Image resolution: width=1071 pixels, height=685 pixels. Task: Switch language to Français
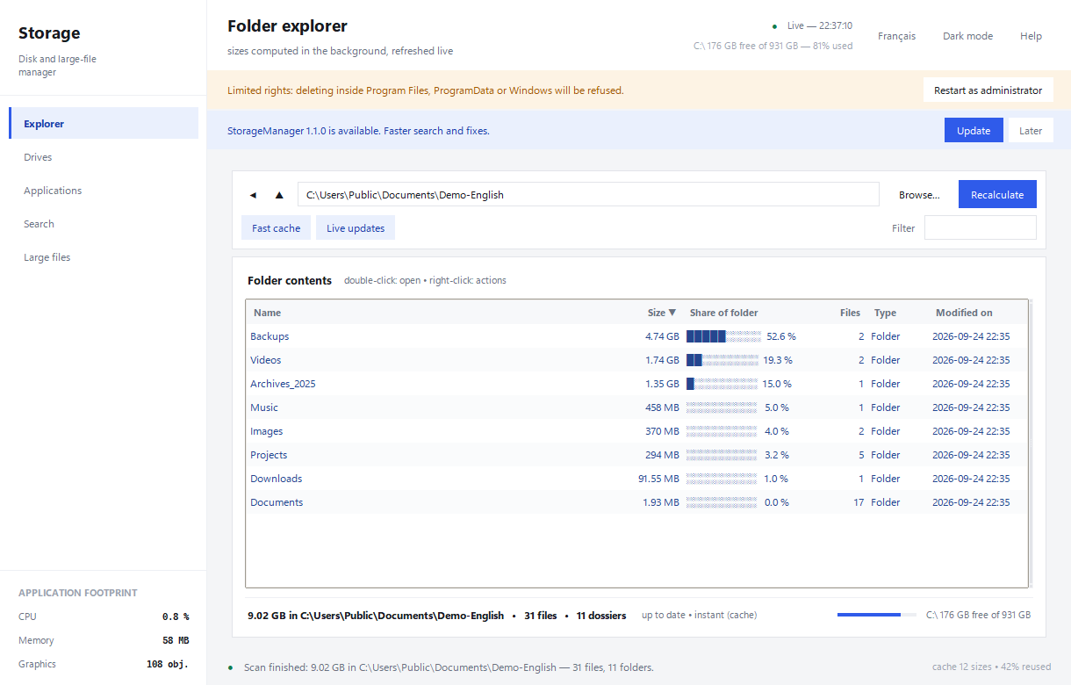(896, 36)
